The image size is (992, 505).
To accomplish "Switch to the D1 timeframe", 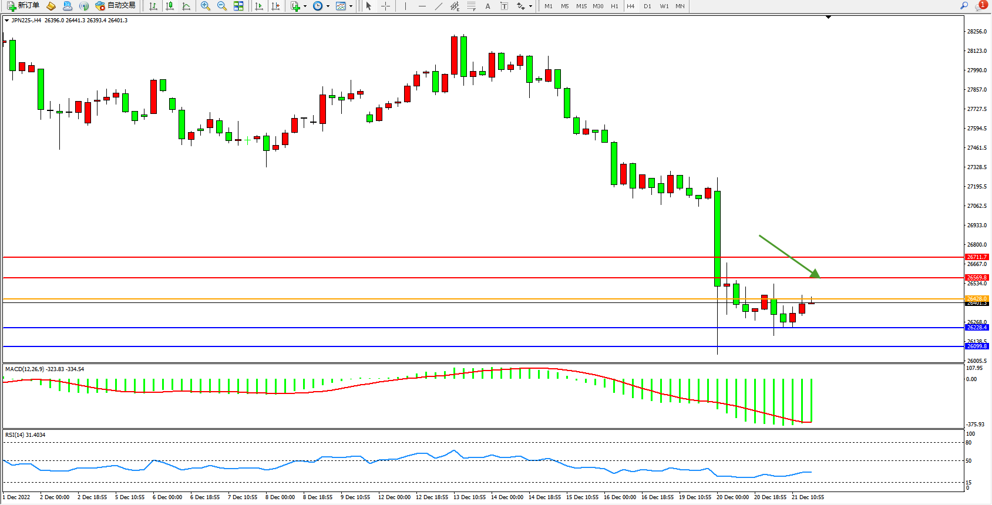I will (647, 6).
